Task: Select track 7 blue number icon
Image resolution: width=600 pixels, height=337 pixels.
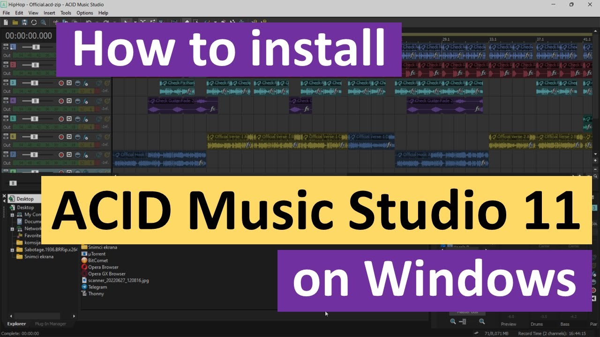Action: point(13,154)
